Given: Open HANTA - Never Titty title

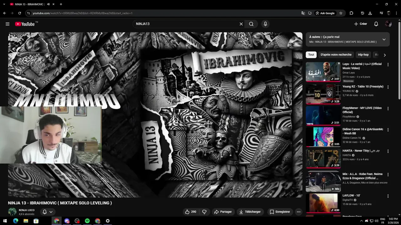Looking at the screenshot, I should click(x=361, y=151).
